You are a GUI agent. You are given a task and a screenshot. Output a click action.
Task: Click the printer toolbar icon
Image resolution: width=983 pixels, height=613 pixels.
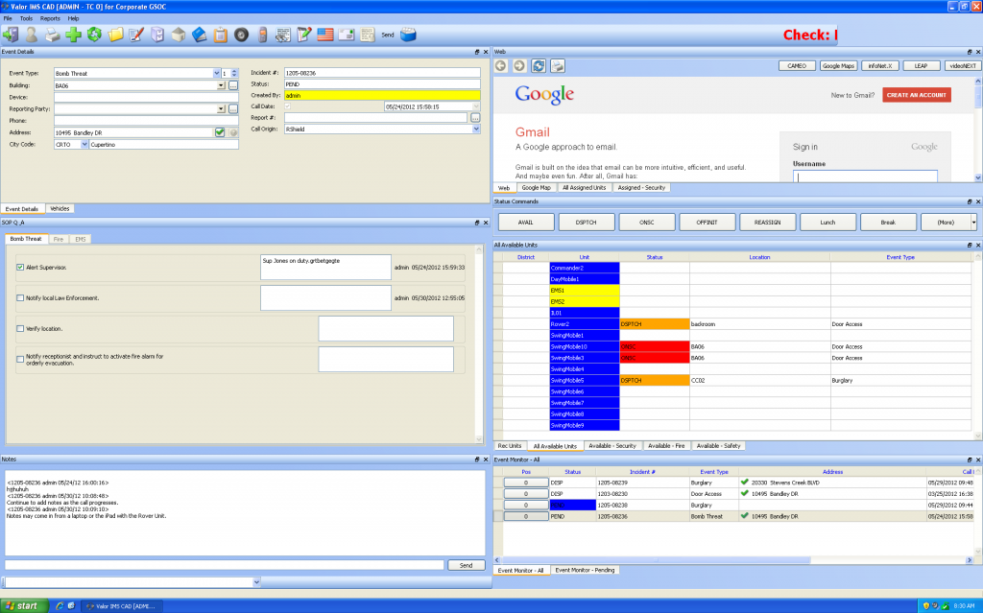click(x=53, y=35)
